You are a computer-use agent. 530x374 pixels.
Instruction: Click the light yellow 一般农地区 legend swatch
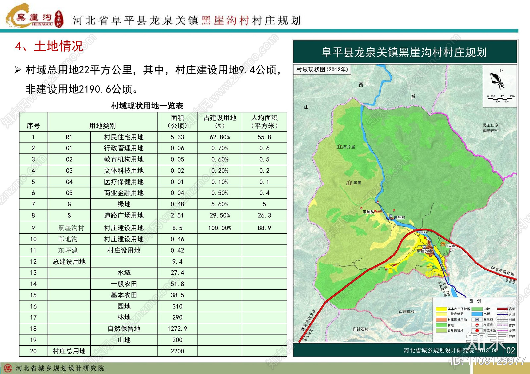[x=441, y=314]
